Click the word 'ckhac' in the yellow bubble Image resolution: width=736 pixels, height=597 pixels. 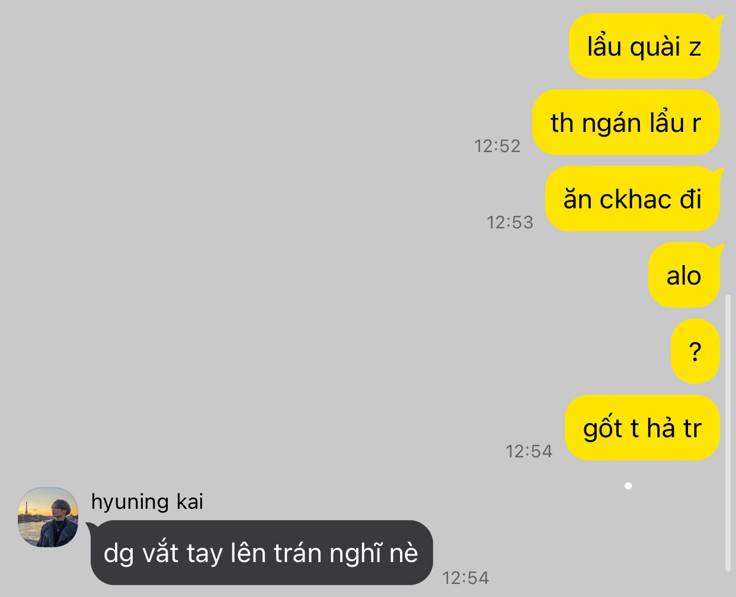[635, 199]
